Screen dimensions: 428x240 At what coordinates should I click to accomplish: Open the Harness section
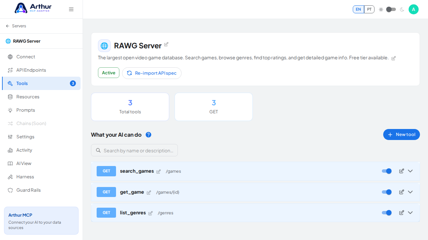(x=41, y=177)
